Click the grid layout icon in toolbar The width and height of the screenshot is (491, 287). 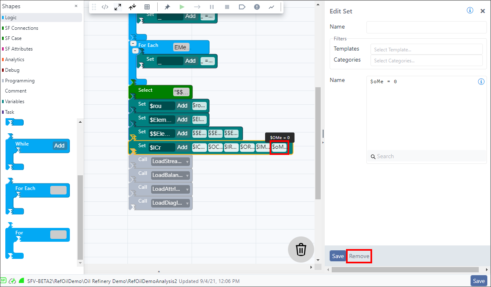pyautogui.click(x=147, y=7)
